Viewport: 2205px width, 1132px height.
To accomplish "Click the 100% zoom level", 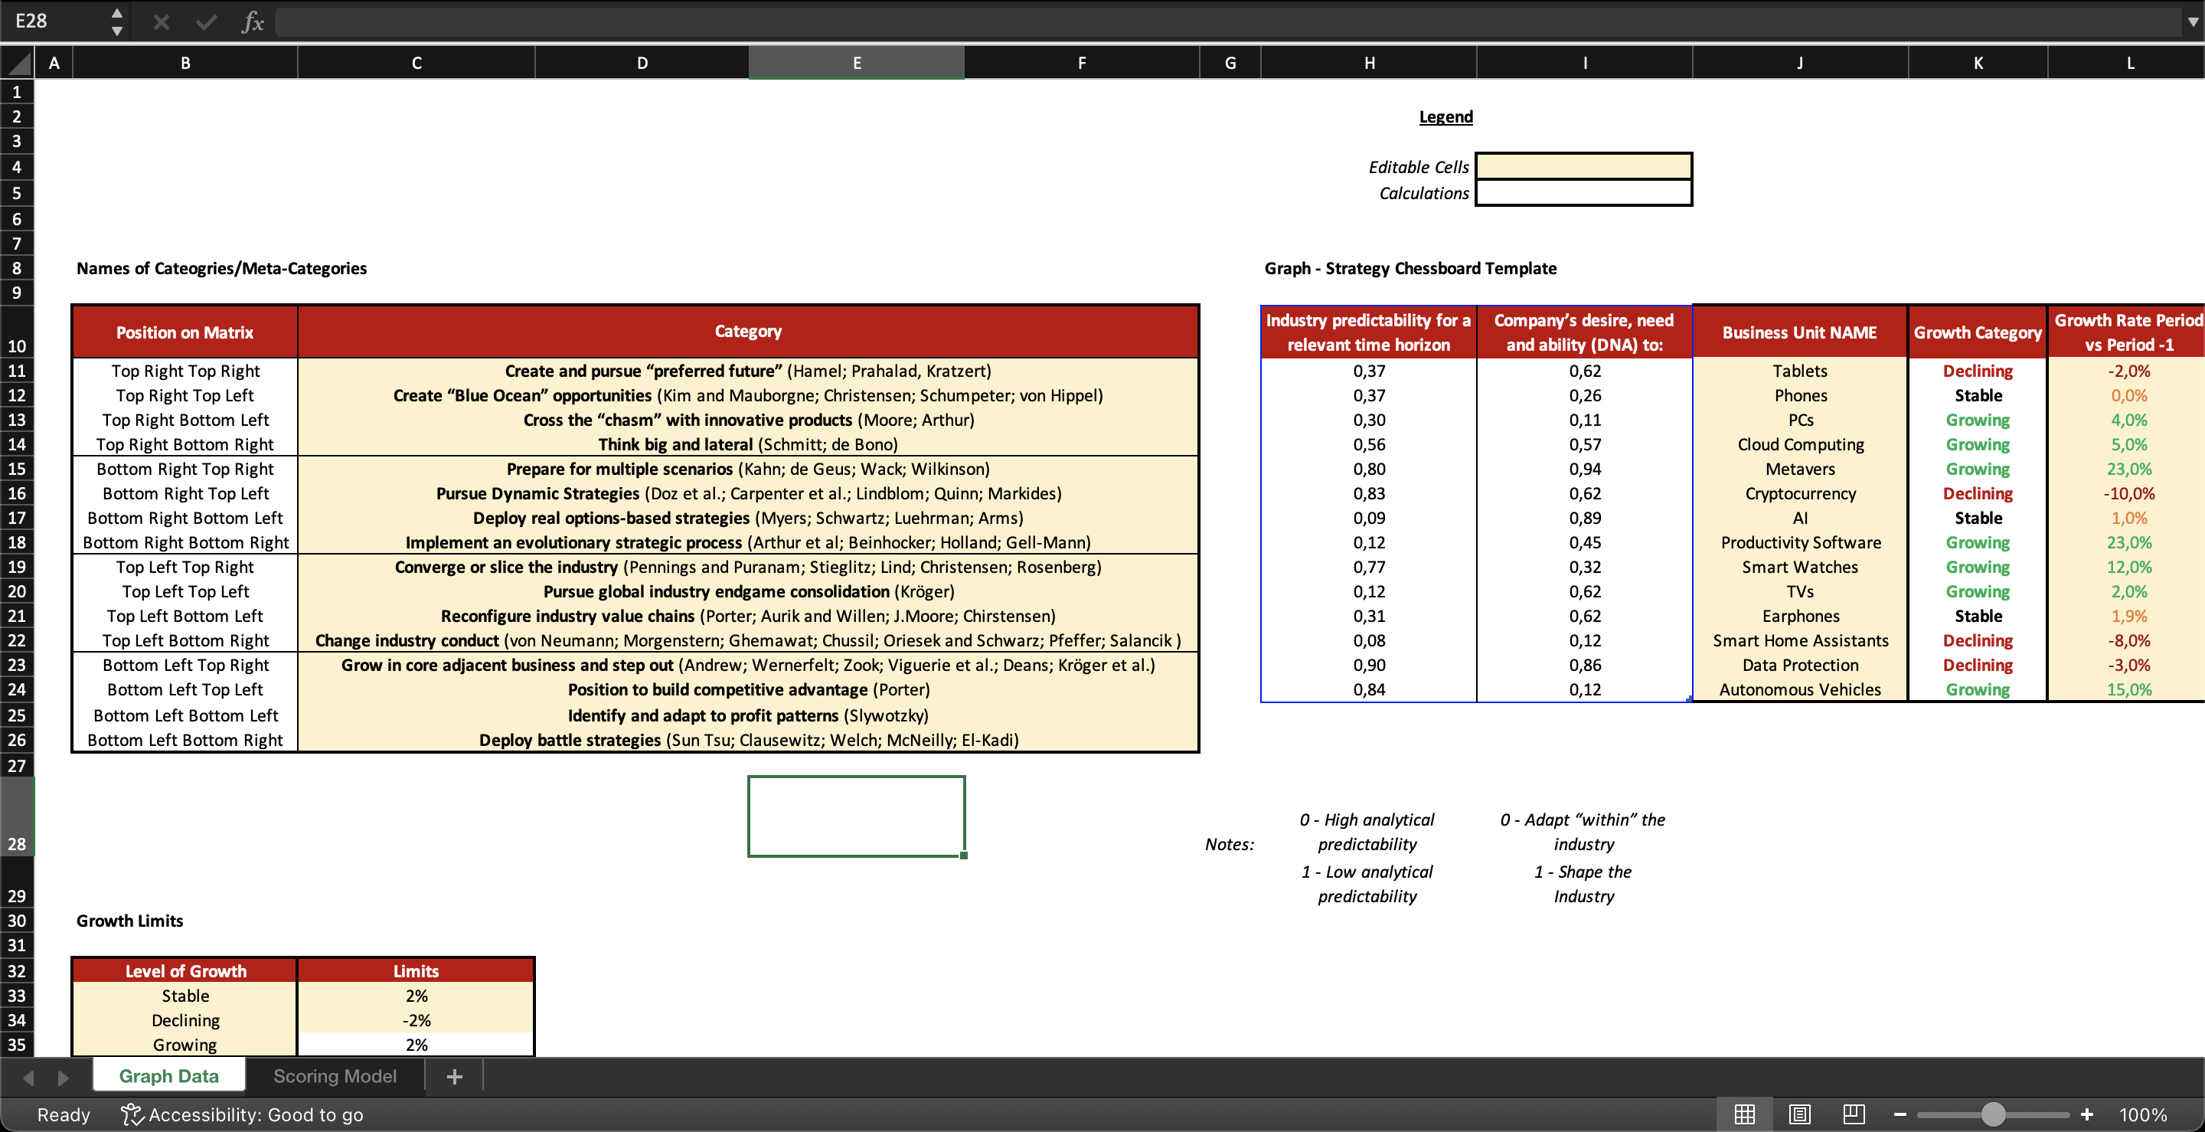I will coord(2142,1114).
